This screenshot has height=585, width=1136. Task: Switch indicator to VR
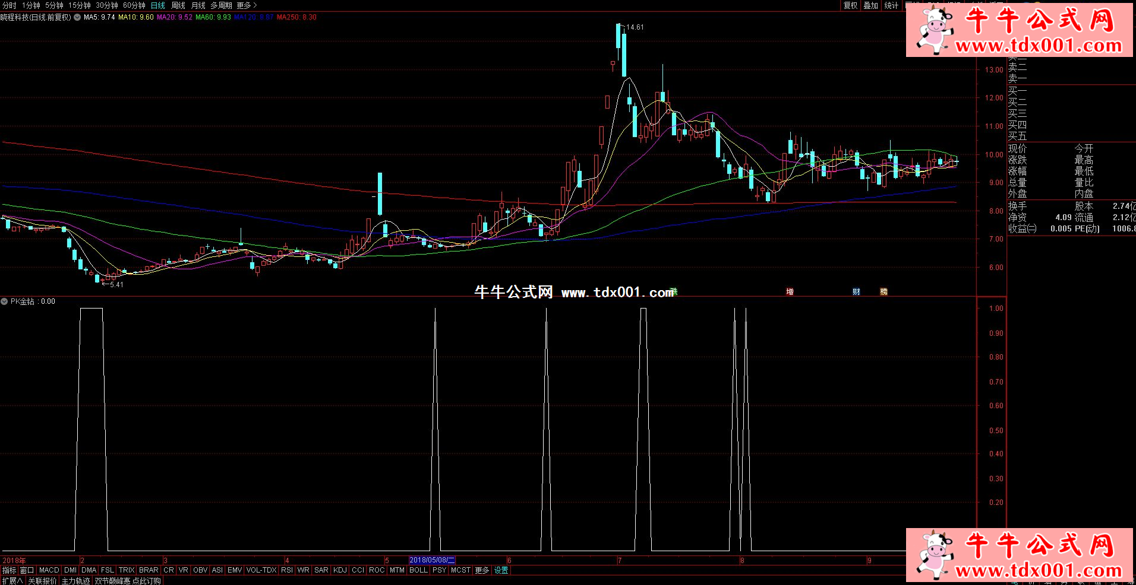pyautogui.click(x=184, y=570)
